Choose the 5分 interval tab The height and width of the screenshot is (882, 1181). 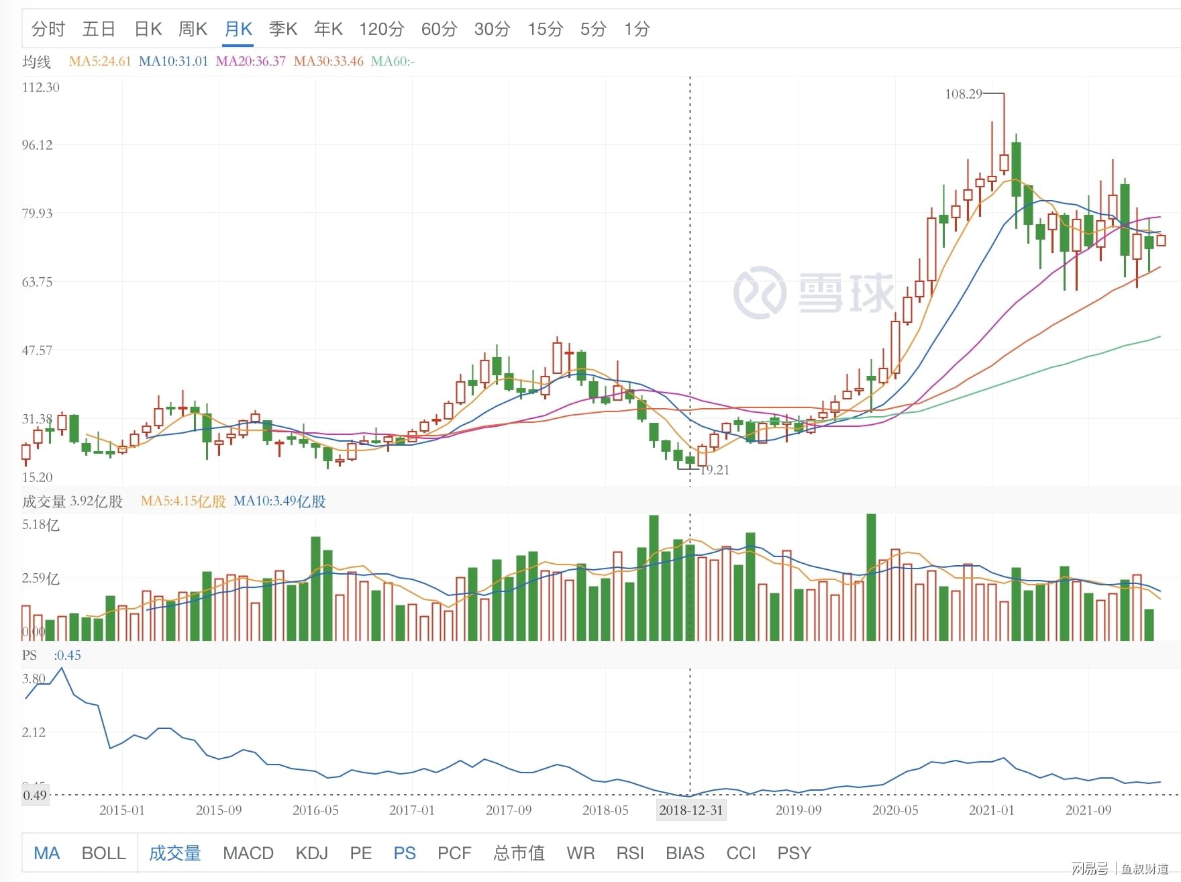click(x=593, y=29)
